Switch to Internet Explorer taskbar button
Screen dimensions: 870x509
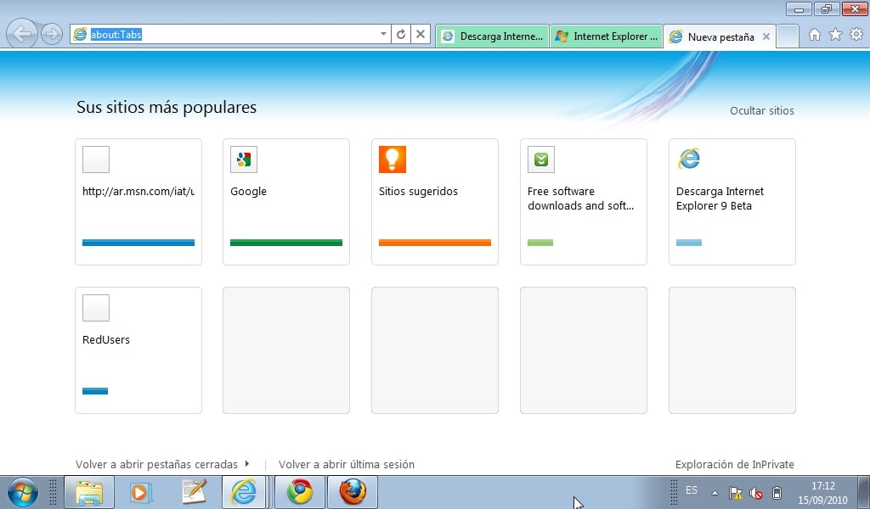(244, 492)
